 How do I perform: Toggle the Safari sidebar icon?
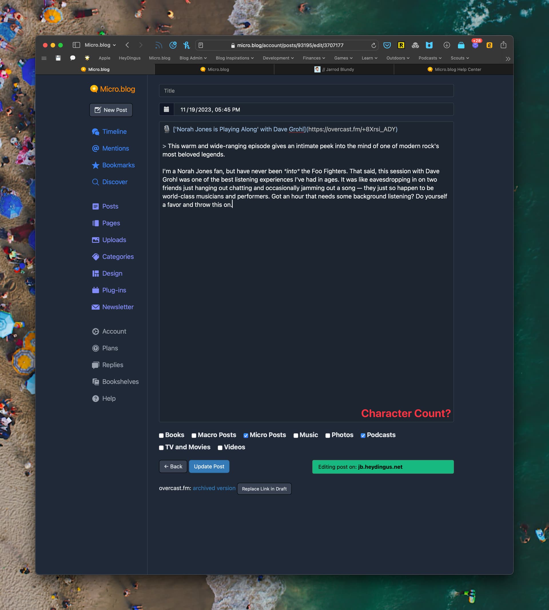[76, 45]
